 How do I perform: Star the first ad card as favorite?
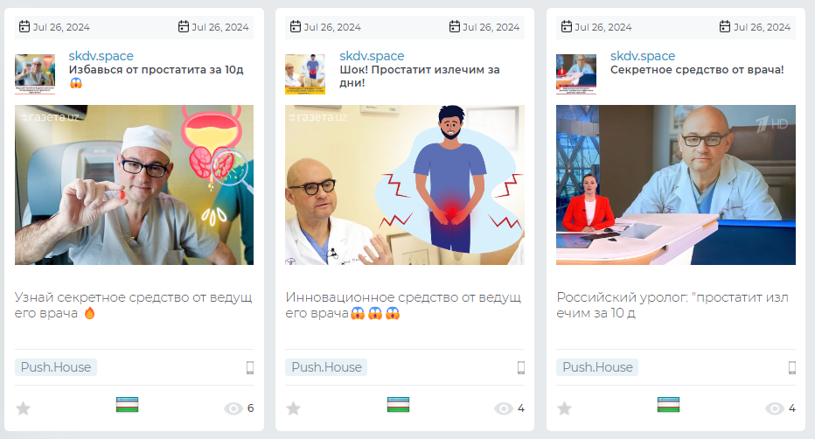point(23,408)
